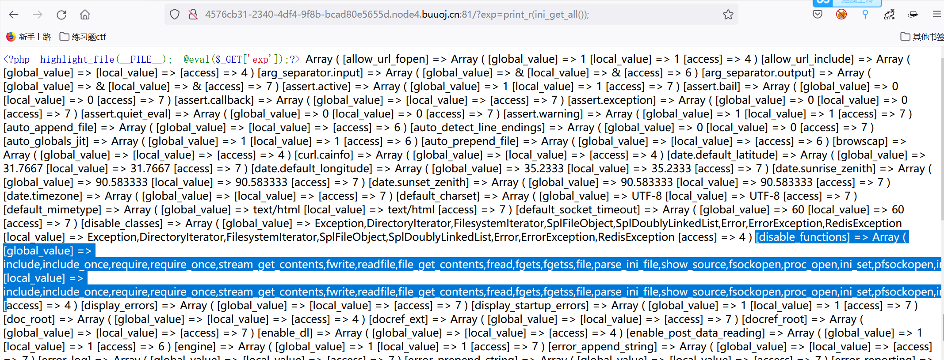This screenshot has height=360, width=944.
Task: Open the red crossed-out extension icon
Action: point(841,15)
